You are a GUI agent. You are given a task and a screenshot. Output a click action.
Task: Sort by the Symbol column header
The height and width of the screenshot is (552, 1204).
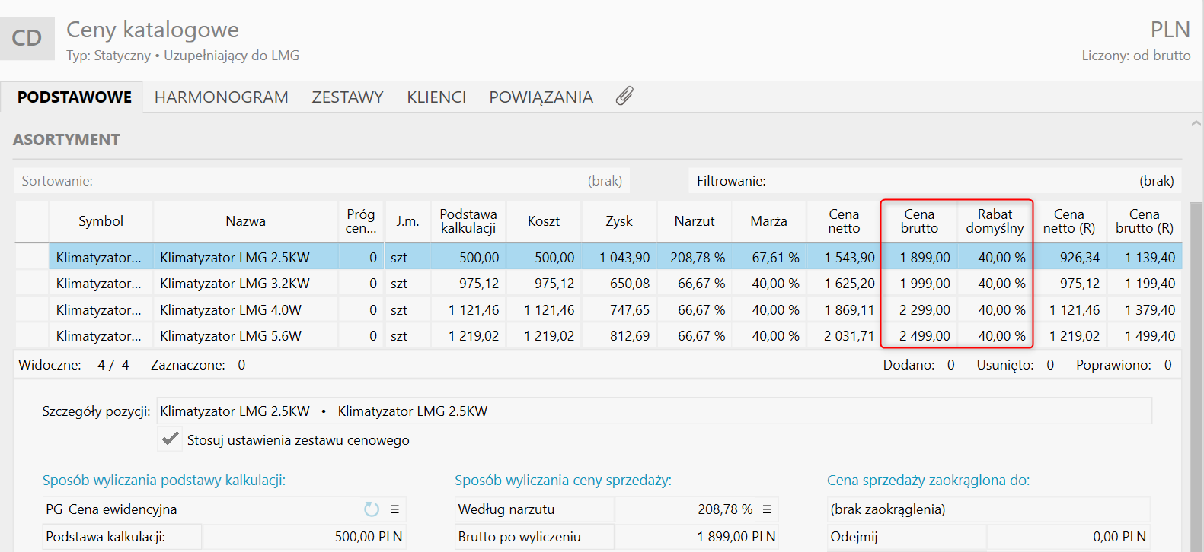[x=101, y=221]
